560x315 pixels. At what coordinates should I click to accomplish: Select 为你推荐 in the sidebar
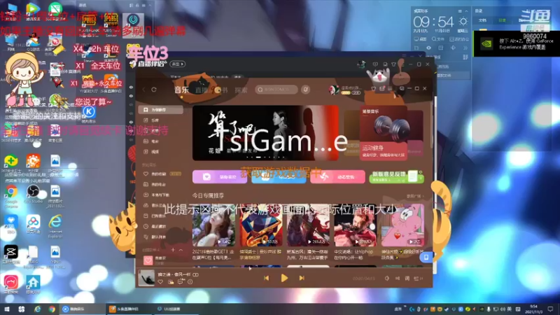pyautogui.click(x=161, y=110)
